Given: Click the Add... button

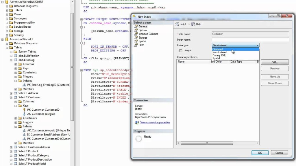Looking at the screenshot, I should tap(275, 62).
